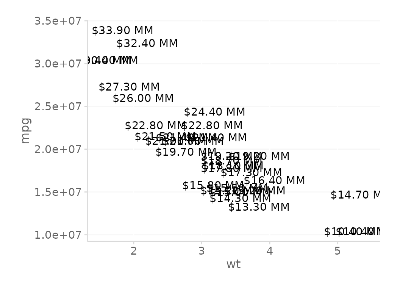Viewport: 400px width, 291px height.
Task: Click the $16.40 MM label
Action: (275, 180)
